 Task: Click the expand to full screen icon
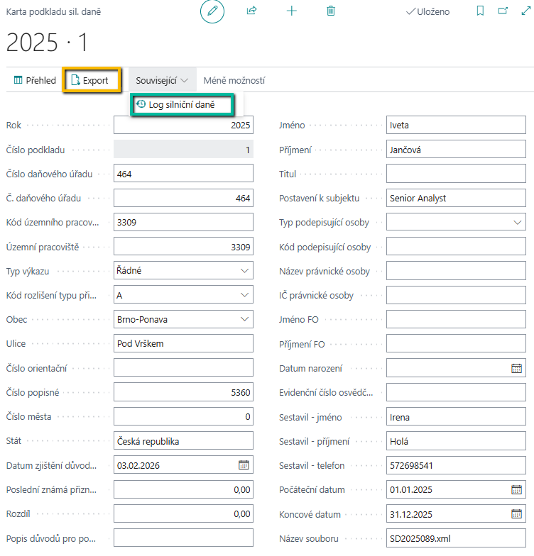click(525, 11)
